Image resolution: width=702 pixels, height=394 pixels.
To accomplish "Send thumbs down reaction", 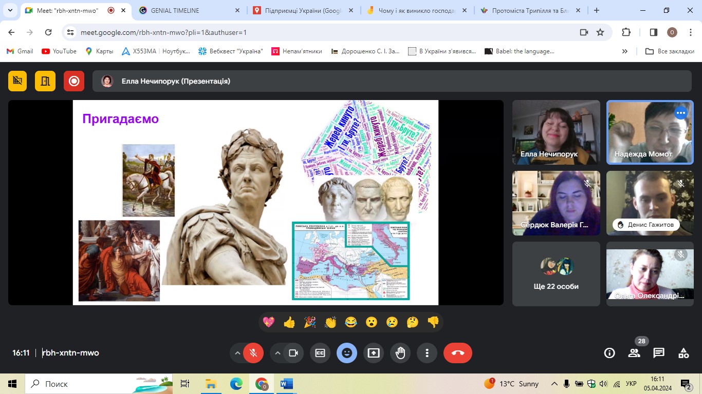I will (433, 322).
